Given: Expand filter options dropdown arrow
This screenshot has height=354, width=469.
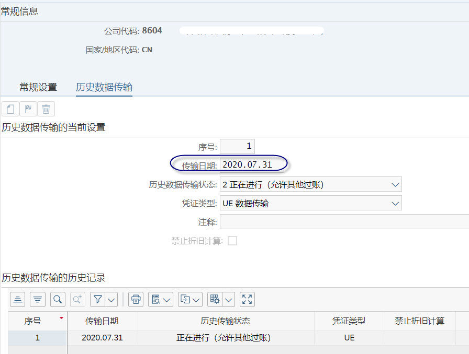Looking at the screenshot, I should pyautogui.click(x=111, y=300).
